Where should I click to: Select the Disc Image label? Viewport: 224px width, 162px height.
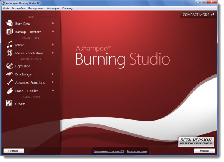click(x=23, y=74)
